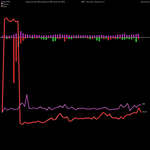Click the 0M volume value label
Image resolution: width=150 pixels, height=150 pixels.
pos(143,104)
